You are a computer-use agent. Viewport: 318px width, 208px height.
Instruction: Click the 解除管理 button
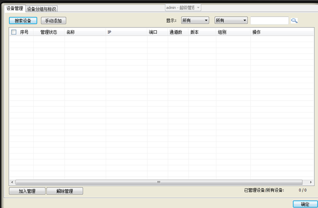click(65, 191)
